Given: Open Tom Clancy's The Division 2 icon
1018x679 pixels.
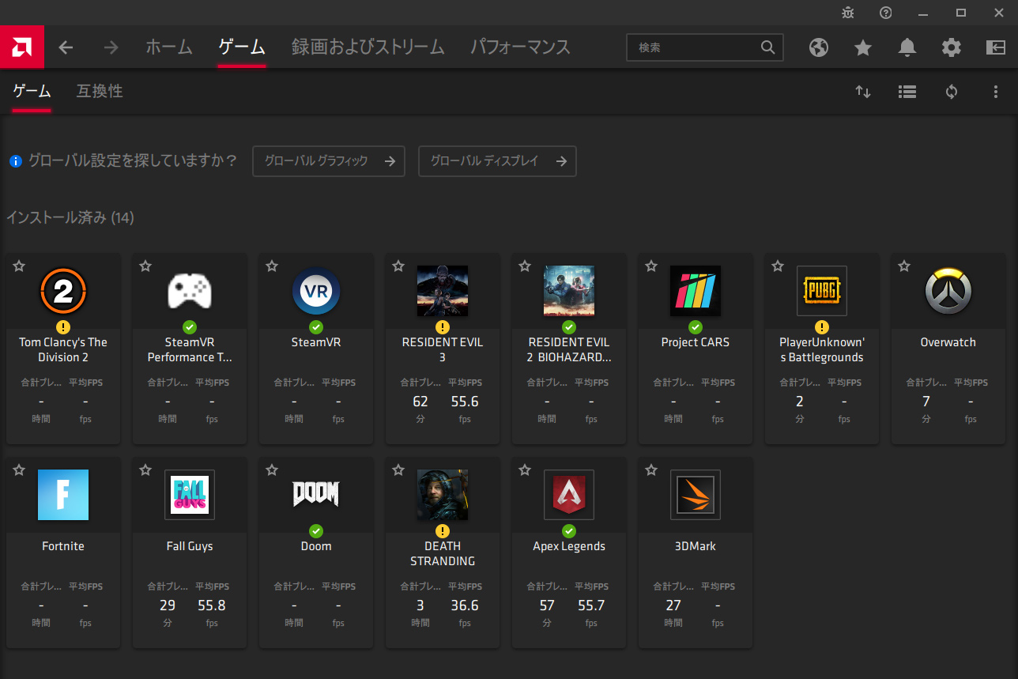Looking at the screenshot, I should (x=63, y=291).
